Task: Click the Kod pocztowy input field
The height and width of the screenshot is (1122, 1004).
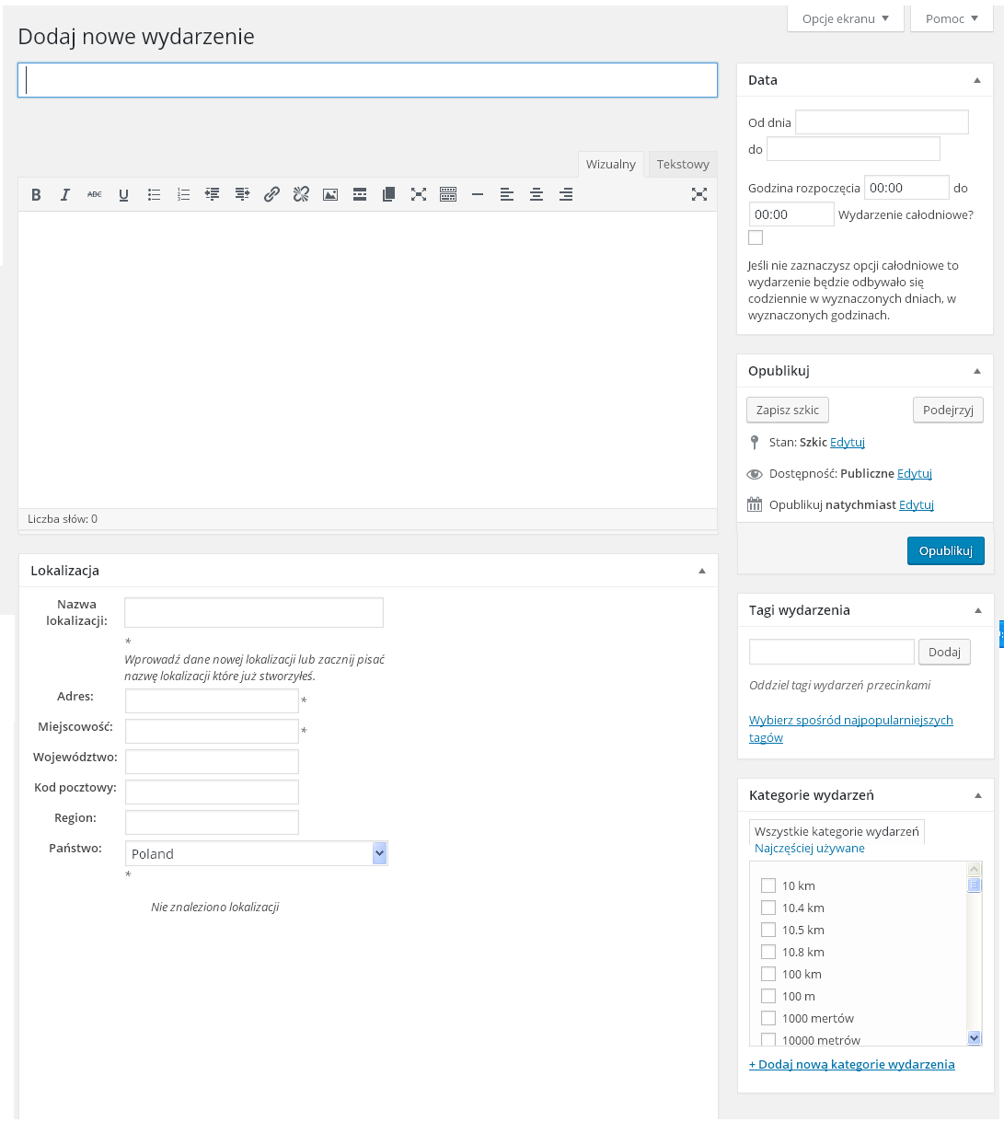Action: click(212, 792)
